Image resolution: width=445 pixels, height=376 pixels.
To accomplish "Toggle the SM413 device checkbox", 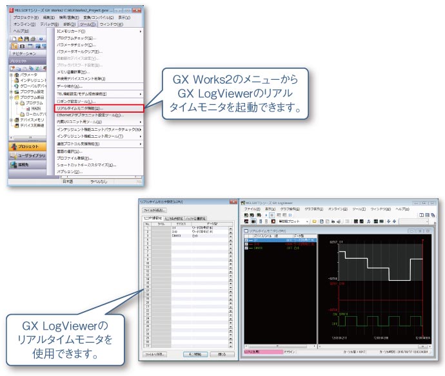I will point(247,249).
